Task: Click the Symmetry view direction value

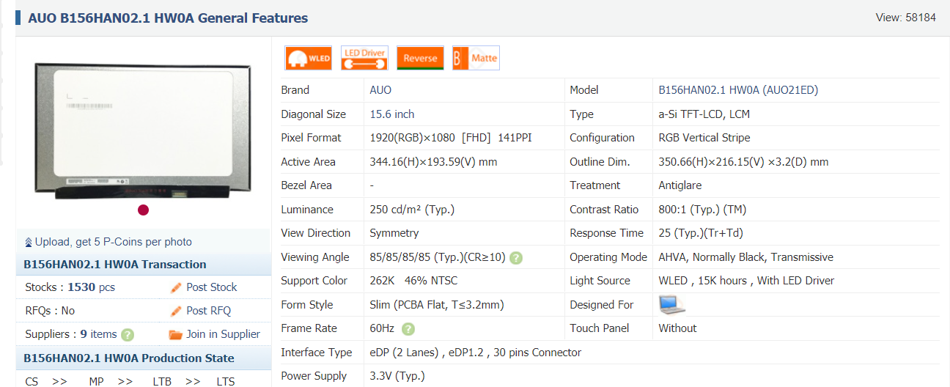Action: pos(394,233)
